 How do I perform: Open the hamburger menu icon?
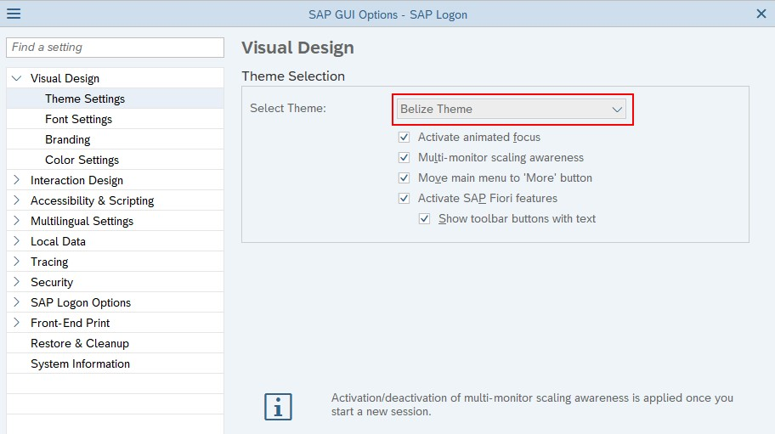tap(14, 14)
